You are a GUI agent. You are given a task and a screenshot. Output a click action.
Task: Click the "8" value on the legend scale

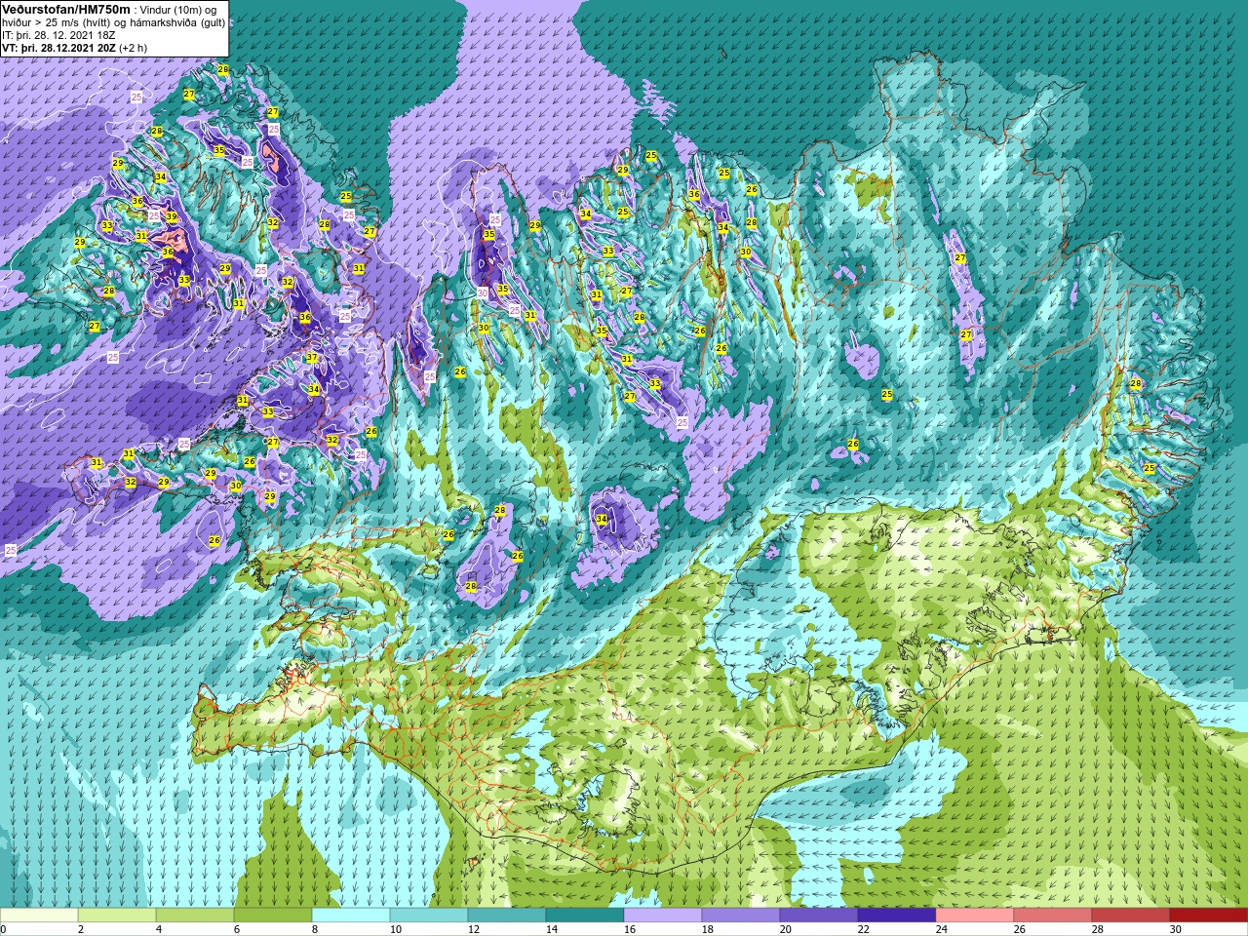pos(313,929)
